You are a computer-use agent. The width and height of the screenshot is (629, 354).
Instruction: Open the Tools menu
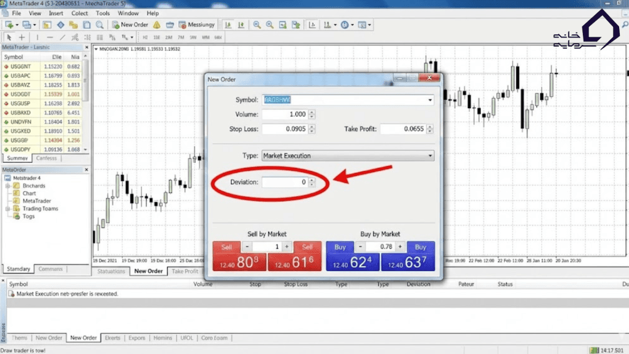coord(103,13)
